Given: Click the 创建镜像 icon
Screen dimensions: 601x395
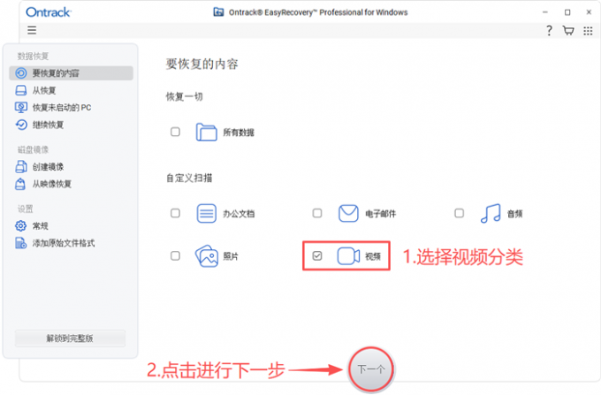Looking at the screenshot, I should click(x=20, y=167).
